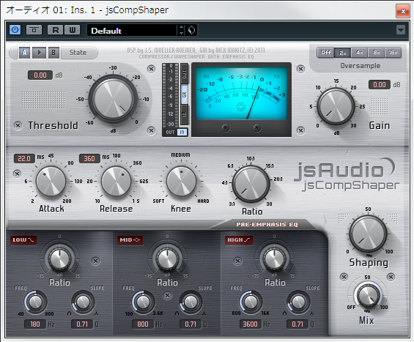Click the preset up/down stepper arrows

coord(181,30)
